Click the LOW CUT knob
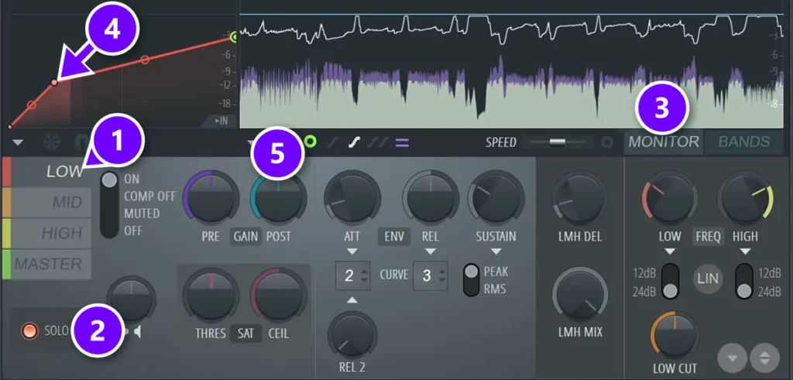 [x=675, y=335]
